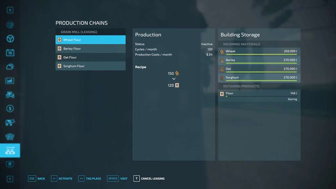The image size is (336, 189).
Task: Select Sorghum Flour production chain
Action: pos(91,66)
